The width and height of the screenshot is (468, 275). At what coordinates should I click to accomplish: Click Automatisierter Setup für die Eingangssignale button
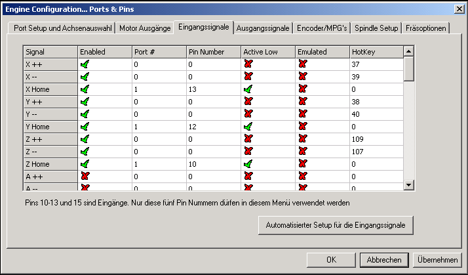pos(336,225)
